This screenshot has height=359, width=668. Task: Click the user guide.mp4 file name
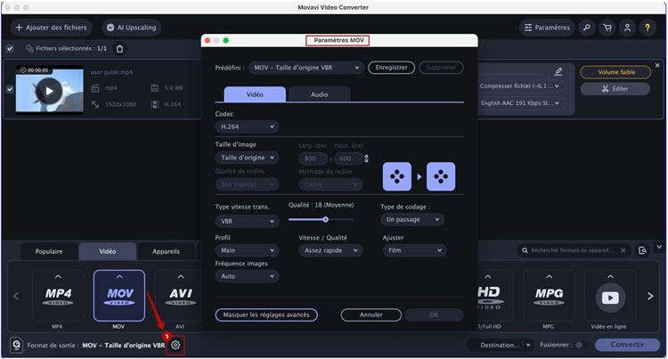pos(111,72)
